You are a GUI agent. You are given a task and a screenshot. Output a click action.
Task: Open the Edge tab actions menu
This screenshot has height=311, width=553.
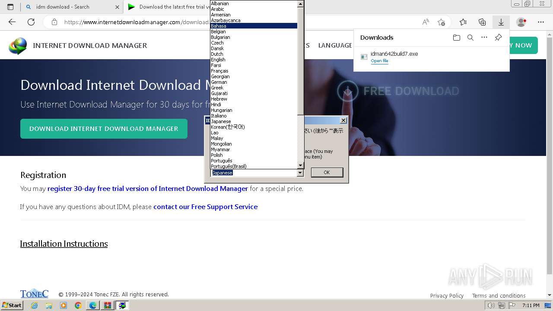click(10, 7)
